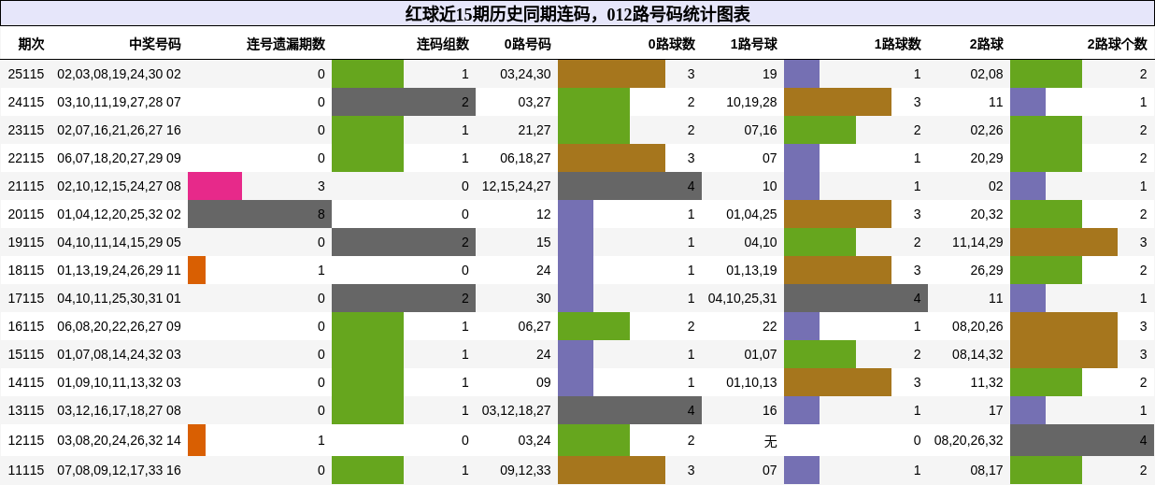Viewport: 1155px width, 485px height.
Task: Select period 11115 in the 期次 column
Action: (26, 470)
